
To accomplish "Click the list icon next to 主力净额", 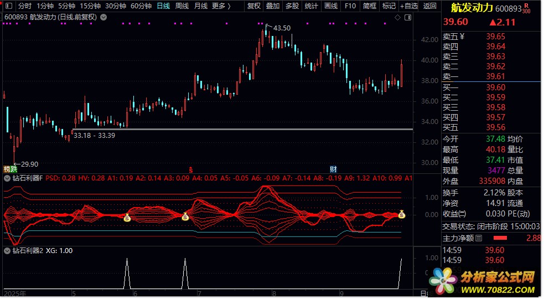I will tap(479, 238).
